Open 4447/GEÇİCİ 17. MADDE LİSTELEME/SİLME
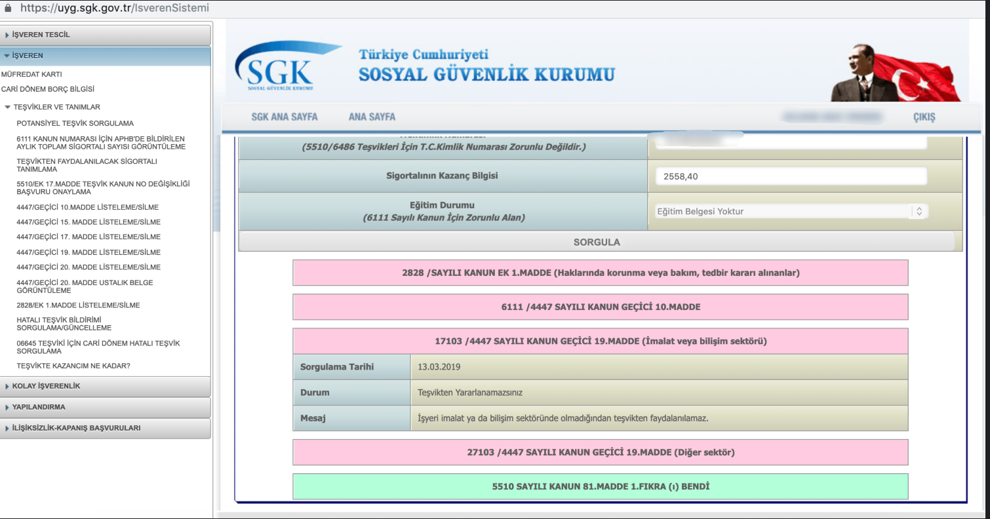This screenshot has height=519, width=990. [89, 237]
